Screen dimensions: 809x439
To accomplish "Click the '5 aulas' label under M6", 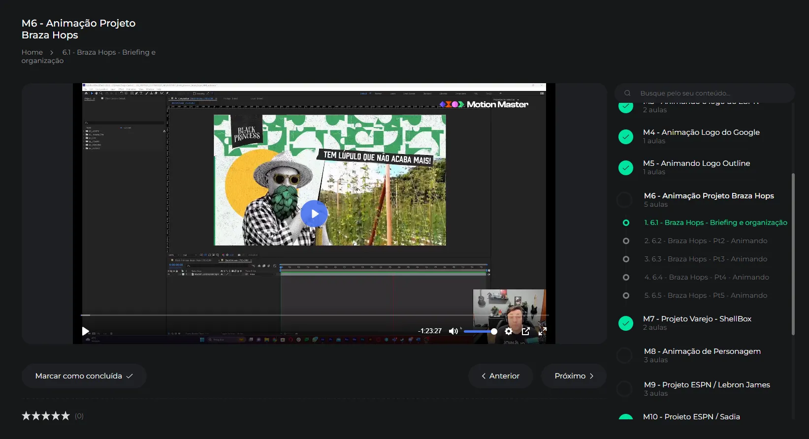I will pyautogui.click(x=656, y=205).
